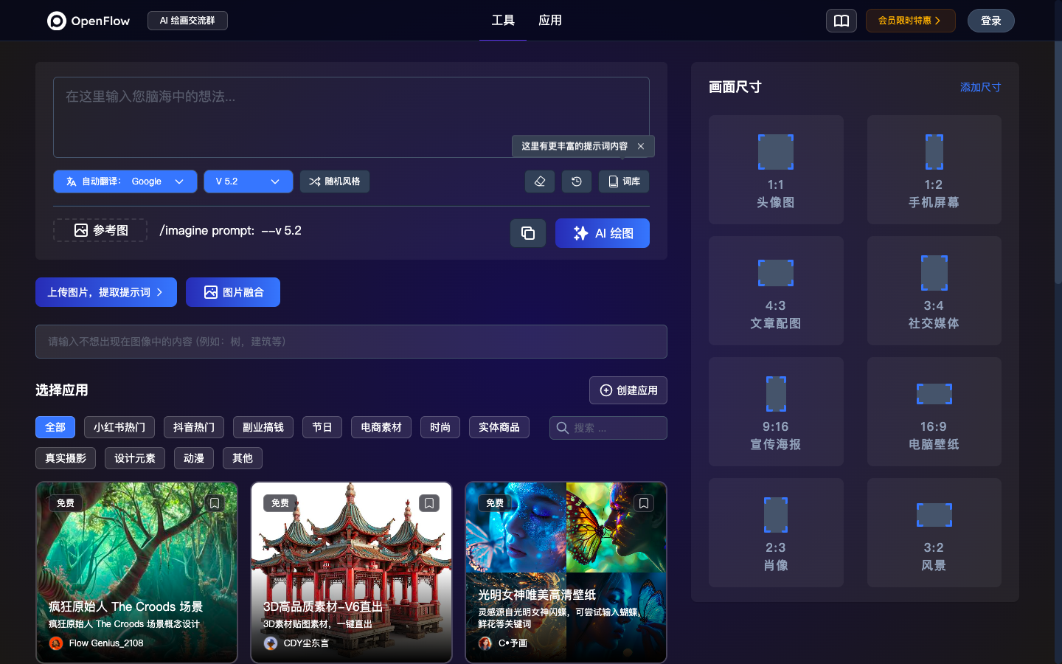The height and width of the screenshot is (664, 1062).
Task: Expand the auto-translate Google dropdown
Action: coord(125,181)
